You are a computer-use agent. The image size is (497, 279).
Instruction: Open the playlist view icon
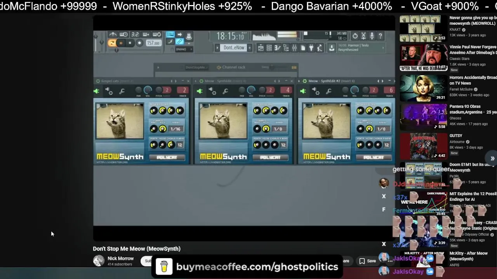pyautogui.click(x=261, y=48)
